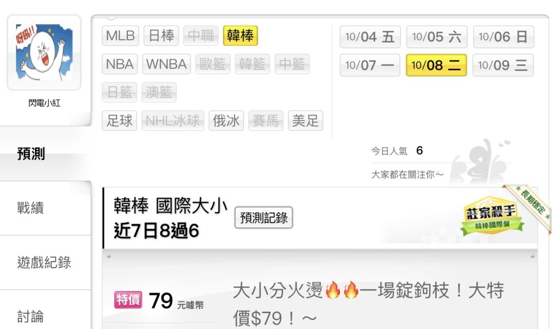This screenshot has height=329, width=555.
Task: Open the 閃電小紅 avatar picture
Action: coord(44,52)
